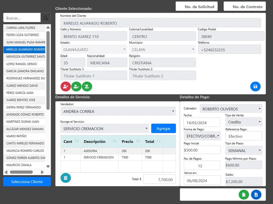Click the green edit client icon
This screenshot has height=204, width=273.
[x=76, y=86]
